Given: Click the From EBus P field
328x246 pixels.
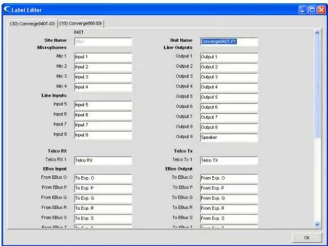Looking at the screenshot, I should [103, 188].
